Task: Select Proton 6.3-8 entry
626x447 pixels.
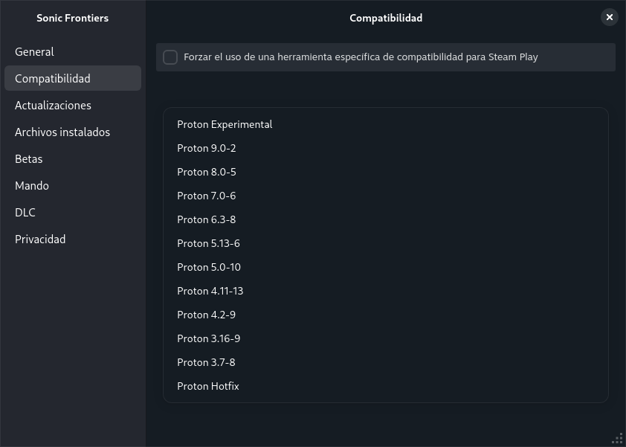Action: click(206, 219)
